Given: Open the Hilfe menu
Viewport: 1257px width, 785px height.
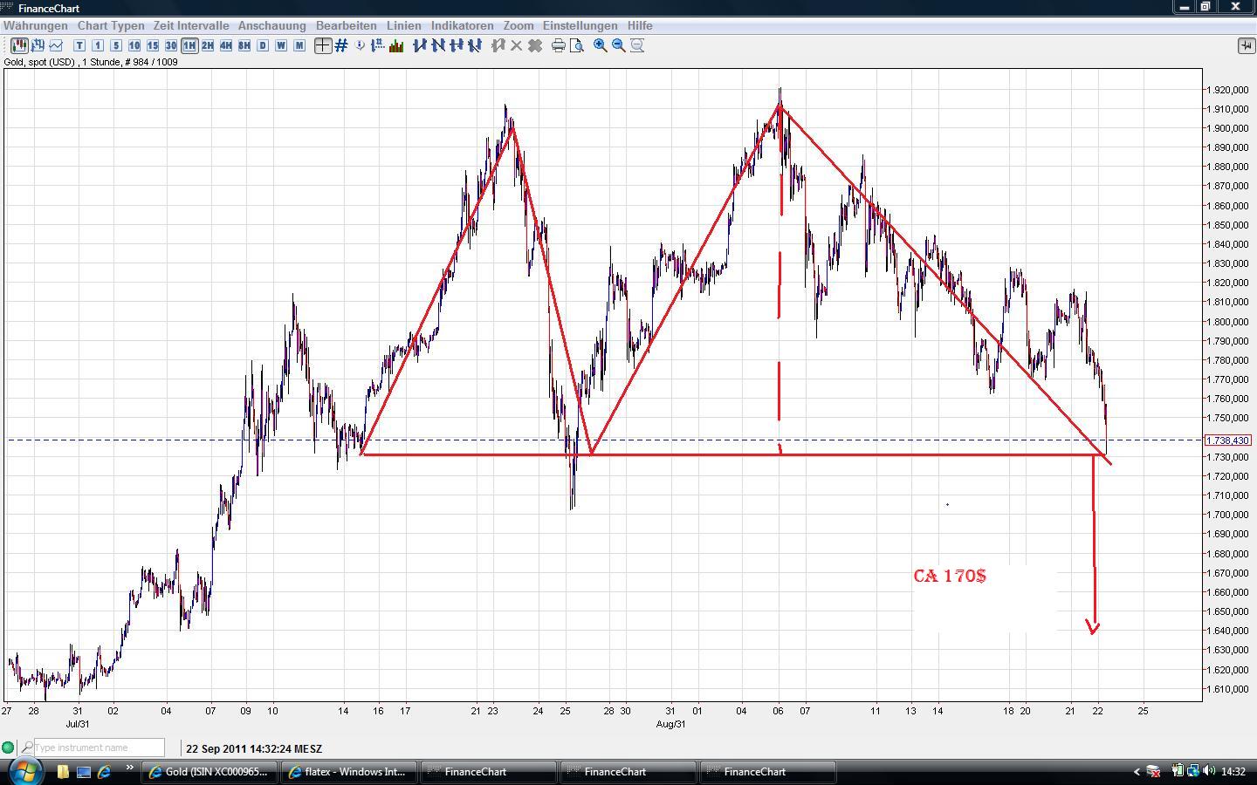Looking at the screenshot, I should [640, 25].
